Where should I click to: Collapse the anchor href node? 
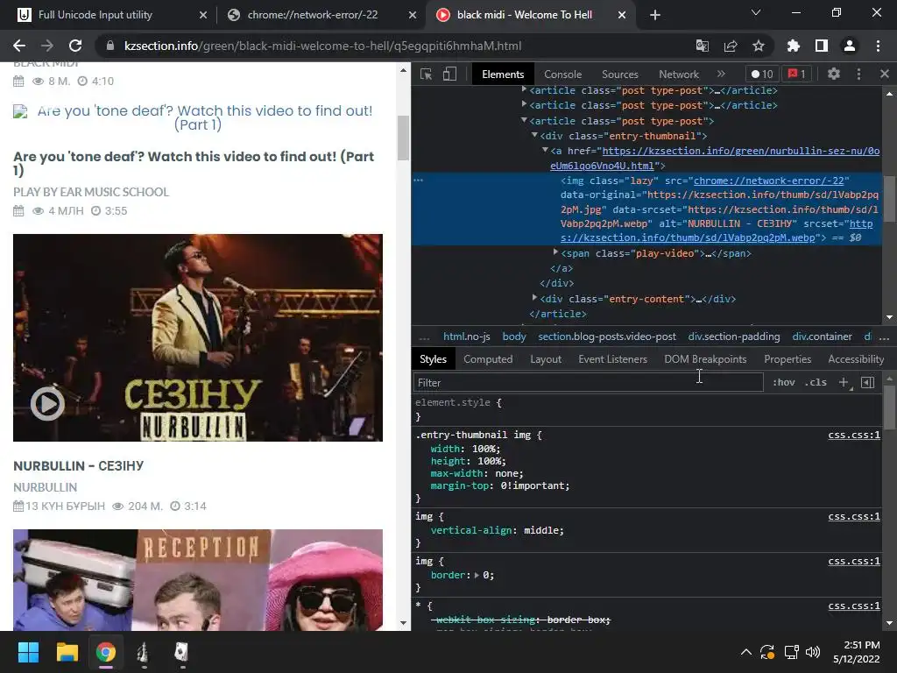tap(545, 150)
